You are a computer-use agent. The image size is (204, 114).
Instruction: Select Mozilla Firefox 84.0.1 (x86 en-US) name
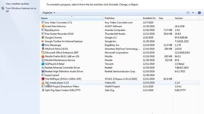[62, 56]
